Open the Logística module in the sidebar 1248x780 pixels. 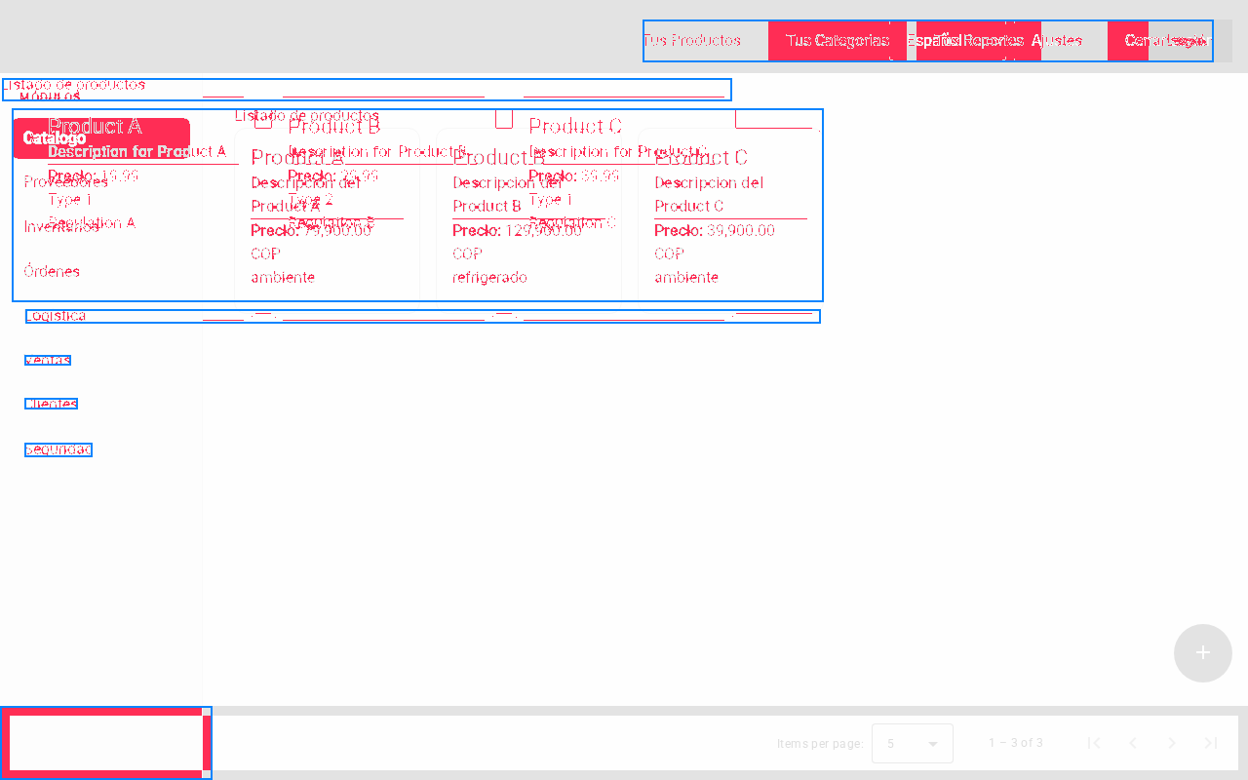(x=56, y=316)
